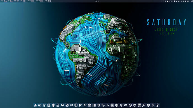Open the text editor pencil icon

(49, 105)
